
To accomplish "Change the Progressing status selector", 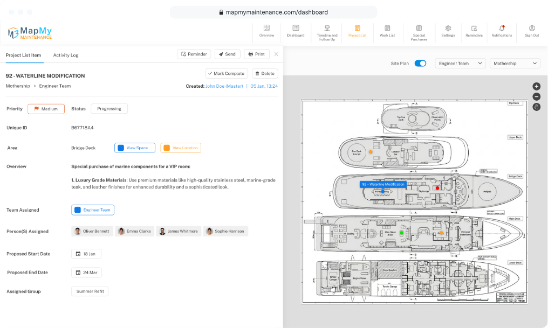I will (109, 109).
